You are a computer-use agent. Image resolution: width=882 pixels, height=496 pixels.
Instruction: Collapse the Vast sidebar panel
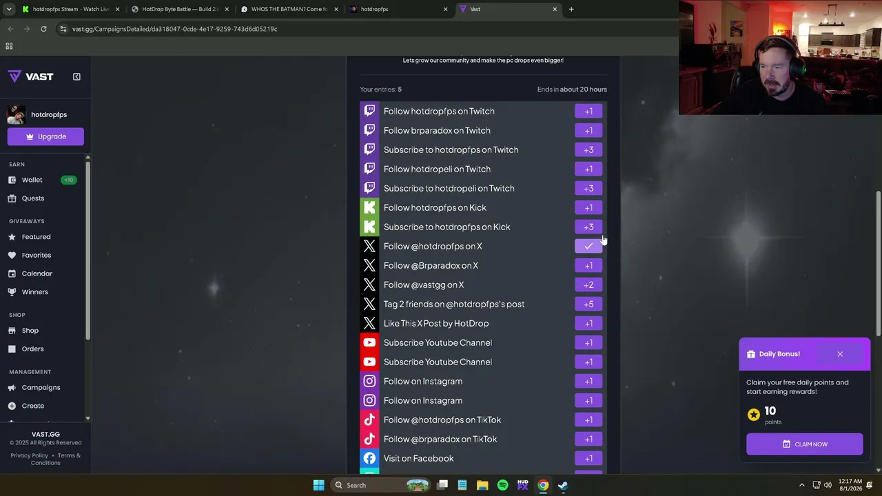coord(76,76)
